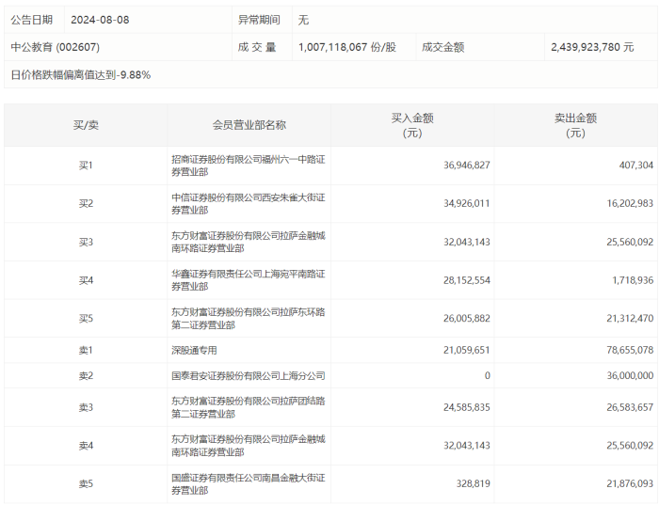Click 华鑫证券上海宛平南路 branch name
Viewport: 659px width, 505px height.
click(248, 280)
